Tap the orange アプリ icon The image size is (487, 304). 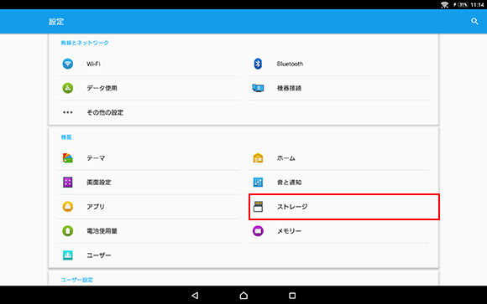(x=68, y=207)
